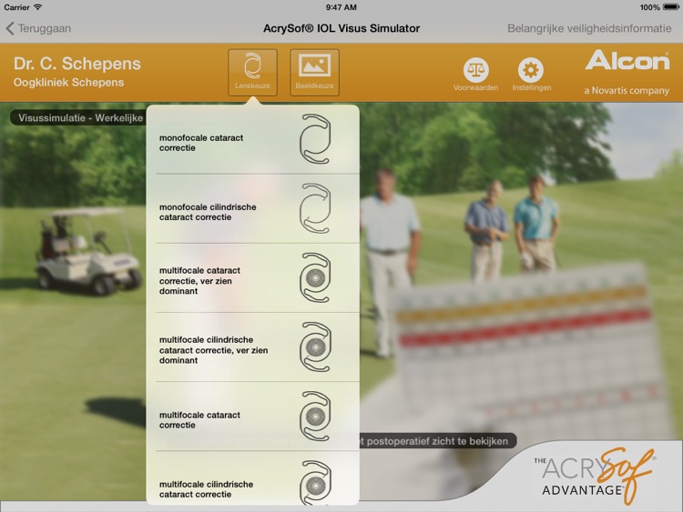The height and width of the screenshot is (512, 683).
Task: Click the postoperatief zicht te bekijken hint
Action: coord(437,441)
